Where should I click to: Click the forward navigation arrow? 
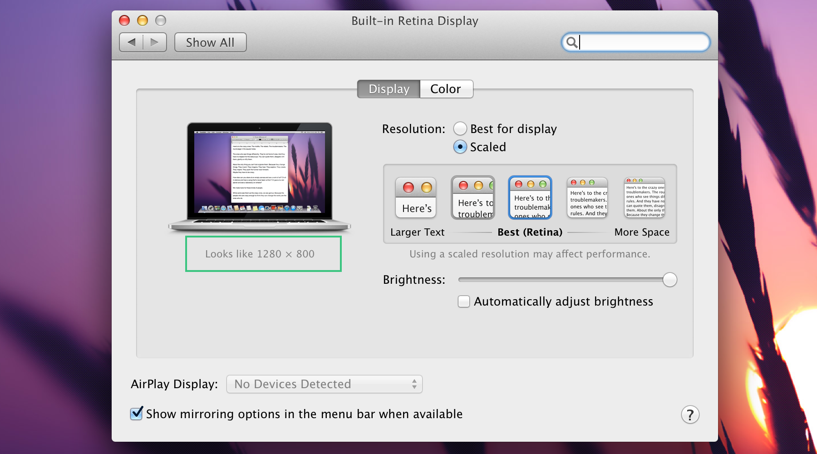154,42
